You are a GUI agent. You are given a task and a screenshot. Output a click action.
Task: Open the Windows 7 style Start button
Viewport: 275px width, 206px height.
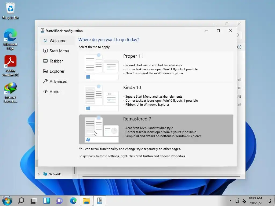point(7,201)
